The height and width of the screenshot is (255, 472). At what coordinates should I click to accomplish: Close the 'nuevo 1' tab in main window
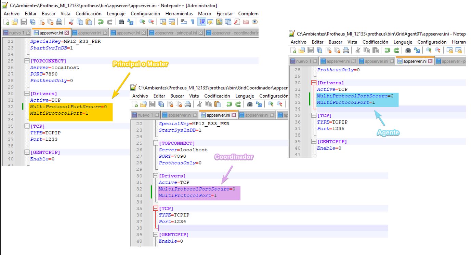(x=28, y=33)
